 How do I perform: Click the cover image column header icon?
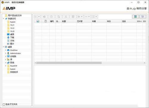click(x=38, y=21)
